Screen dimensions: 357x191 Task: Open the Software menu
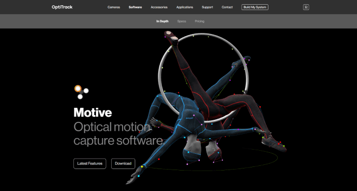pos(135,7)
